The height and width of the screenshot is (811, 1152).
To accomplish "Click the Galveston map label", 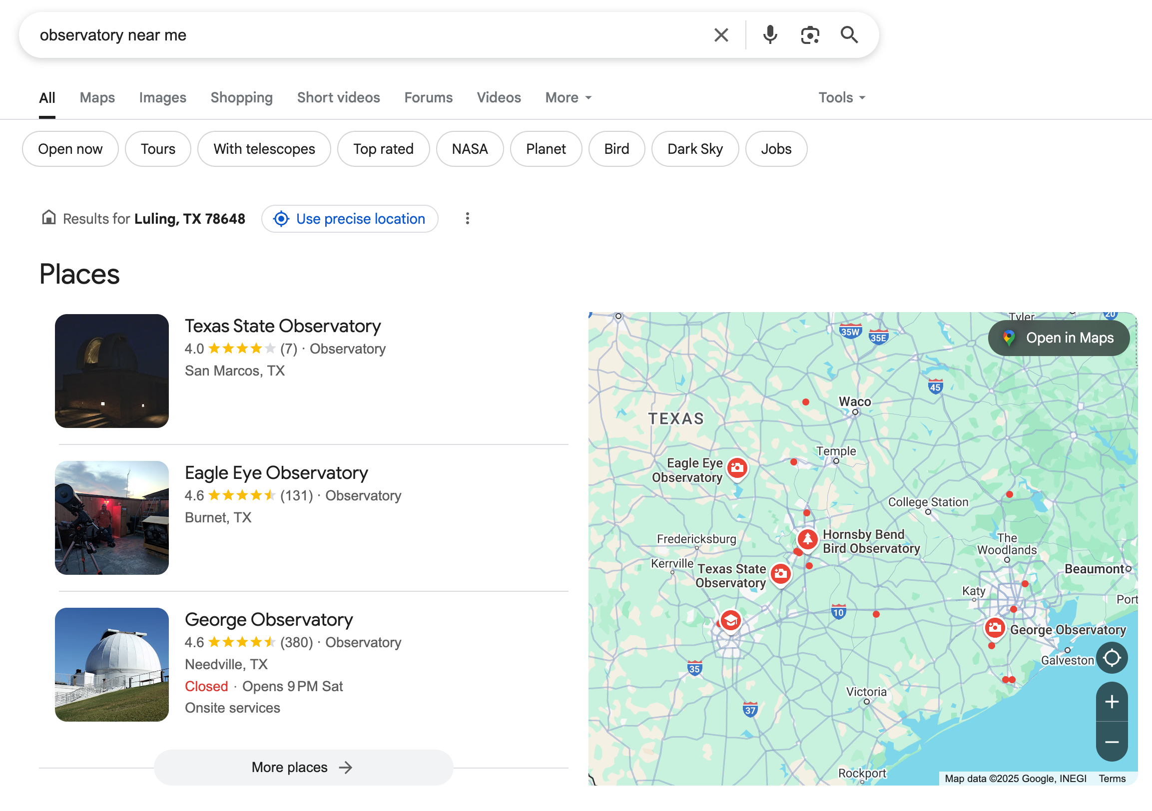I will pos(1067,661).
